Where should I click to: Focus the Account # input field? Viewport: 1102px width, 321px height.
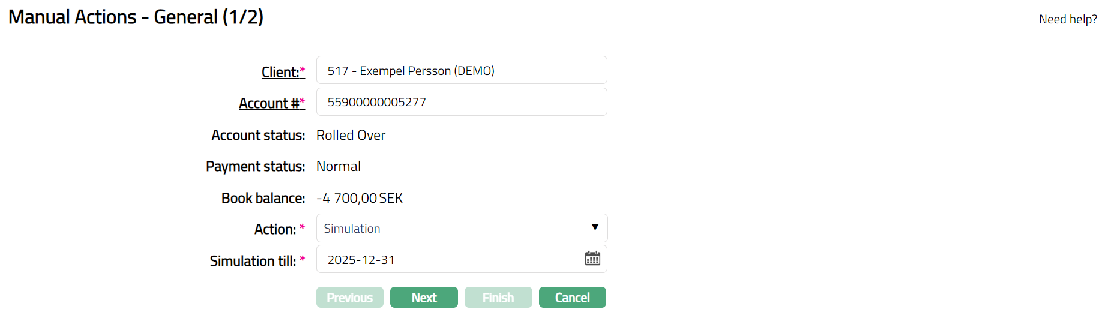coord(461,102)
